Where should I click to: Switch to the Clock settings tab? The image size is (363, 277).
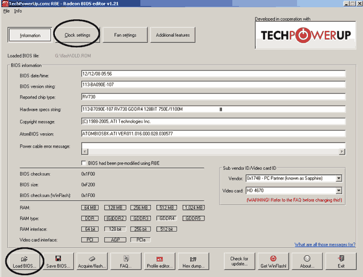tap(77, 35)
